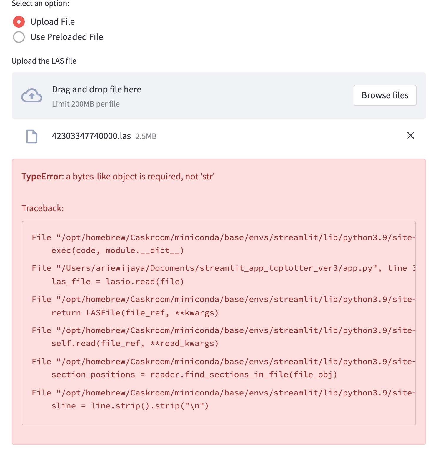Click the filled radio indicator for Upload File

19,21
